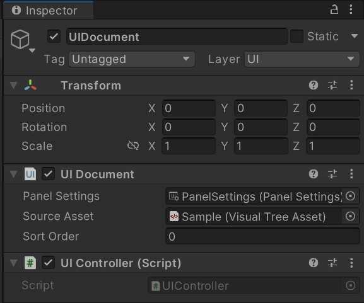Click the Inspector lock icon
Image resolution: width=364 pixels, height=303 pixels.
pos(334,9)
